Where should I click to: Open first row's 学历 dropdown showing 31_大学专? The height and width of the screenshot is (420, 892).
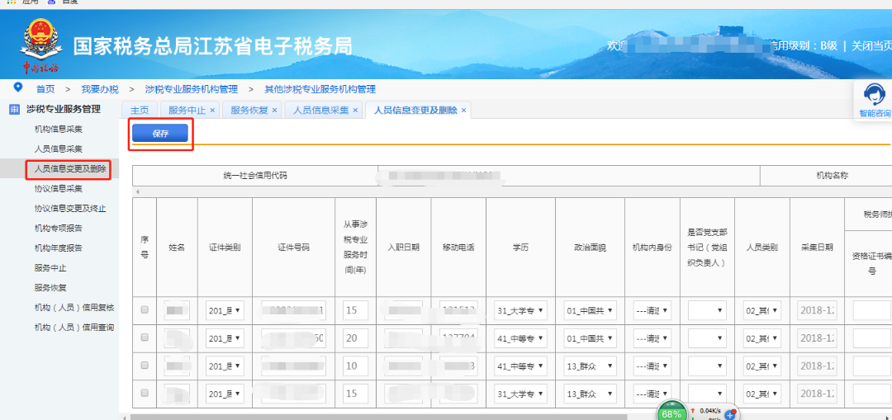point(520,310)
